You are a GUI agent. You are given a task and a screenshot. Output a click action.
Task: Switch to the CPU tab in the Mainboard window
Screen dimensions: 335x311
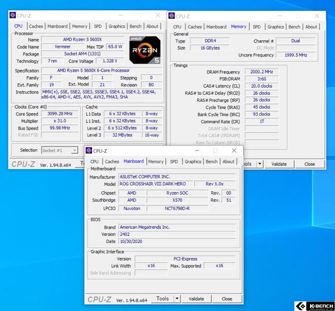pos(94,161)
